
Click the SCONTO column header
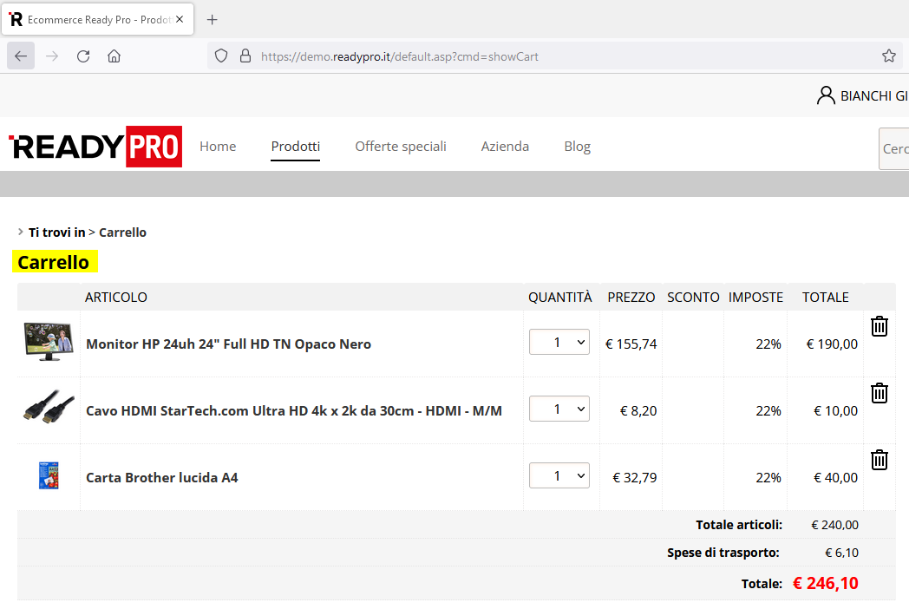[693, 298]
